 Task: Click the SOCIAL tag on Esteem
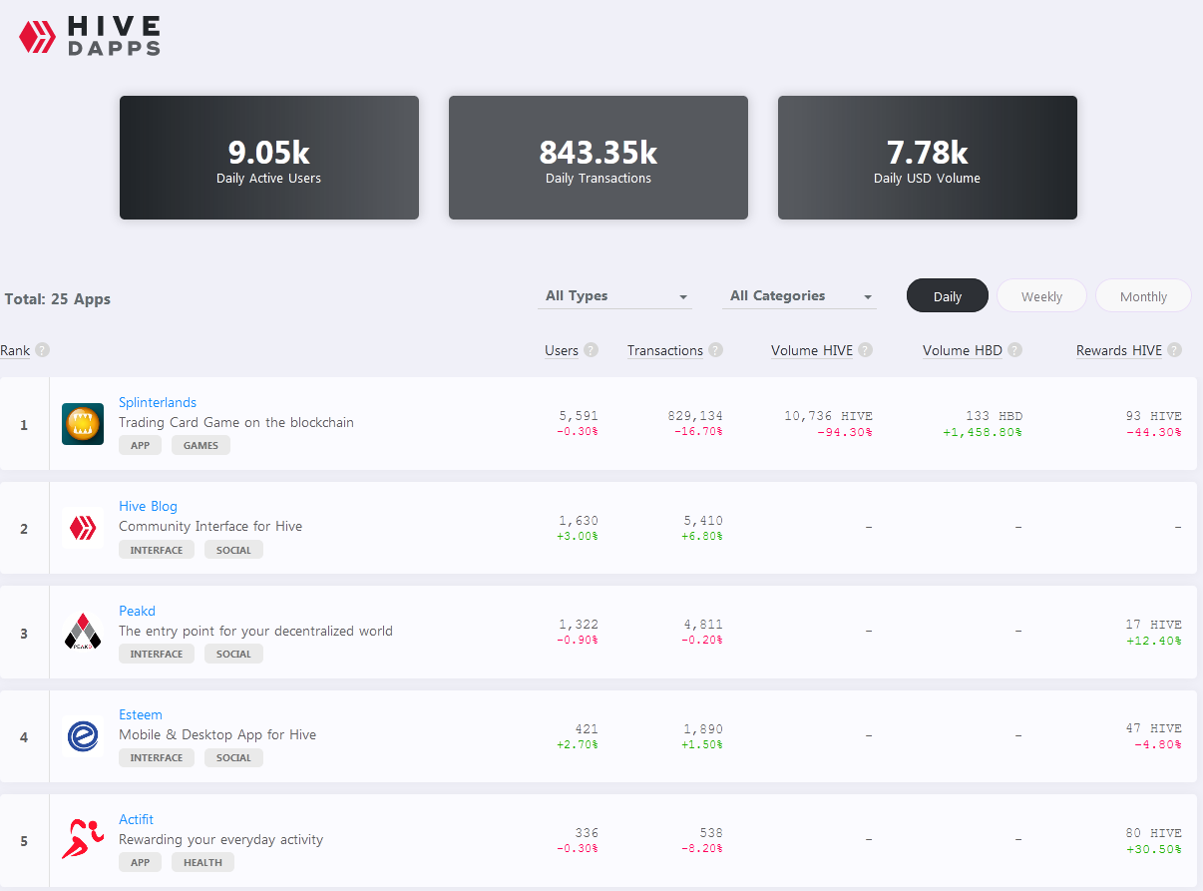233,757
